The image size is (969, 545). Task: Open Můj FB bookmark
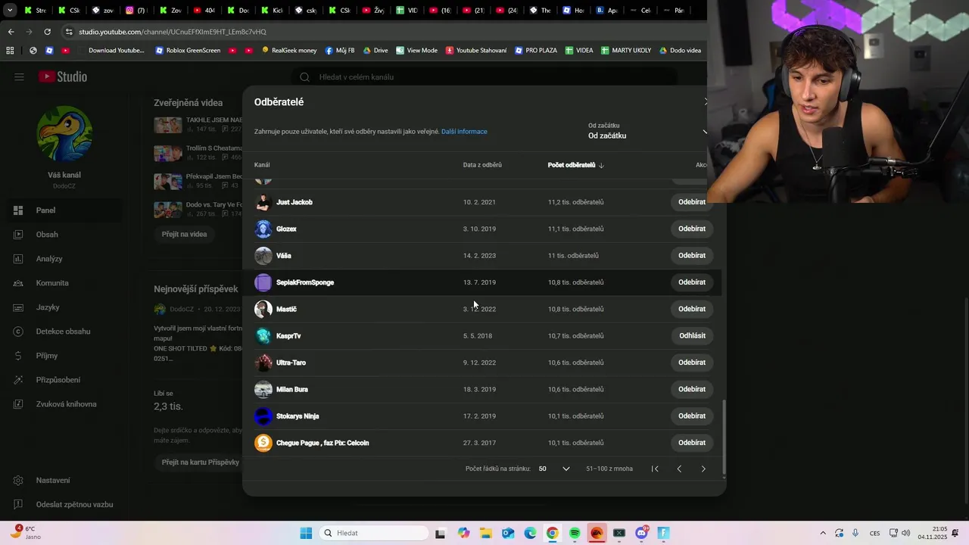coord(340,51)
